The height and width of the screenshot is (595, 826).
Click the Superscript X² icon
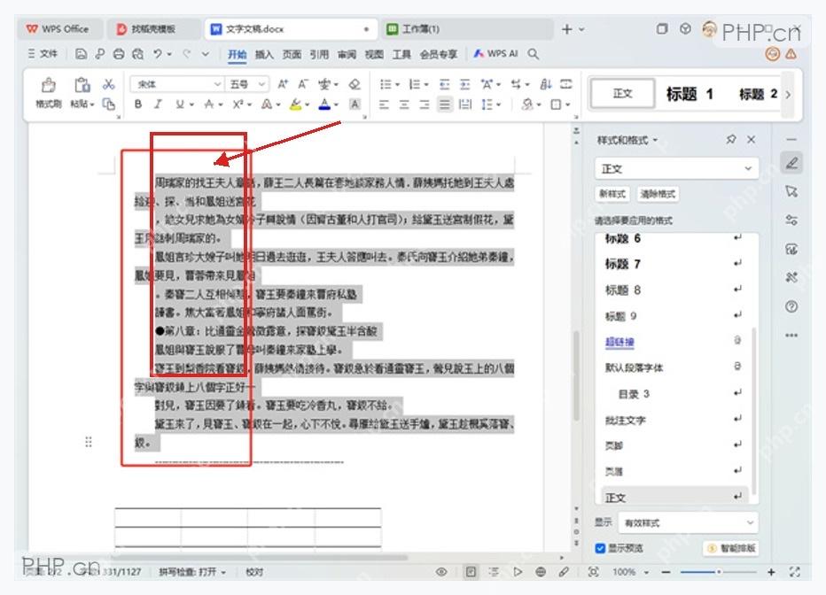(x=238, y=104)
